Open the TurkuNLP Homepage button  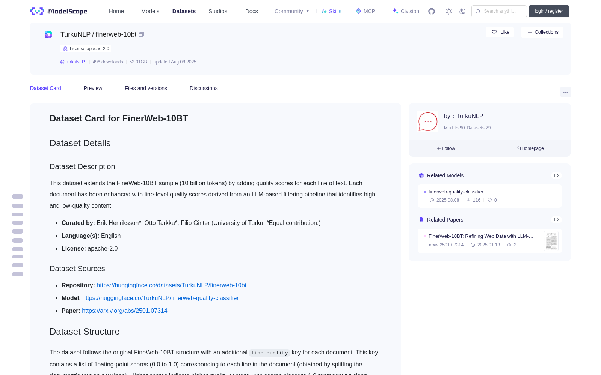pyautogui.click(x=530, y=148)
